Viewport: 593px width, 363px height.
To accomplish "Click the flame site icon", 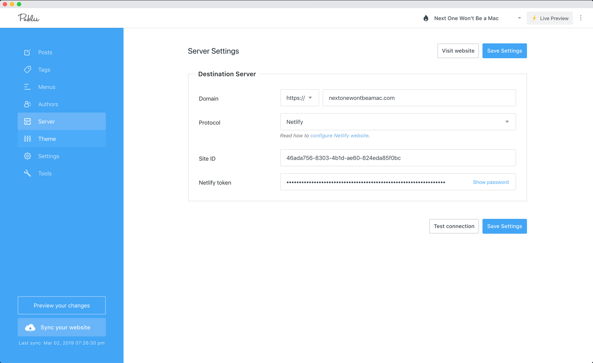I will click(426, 18).
